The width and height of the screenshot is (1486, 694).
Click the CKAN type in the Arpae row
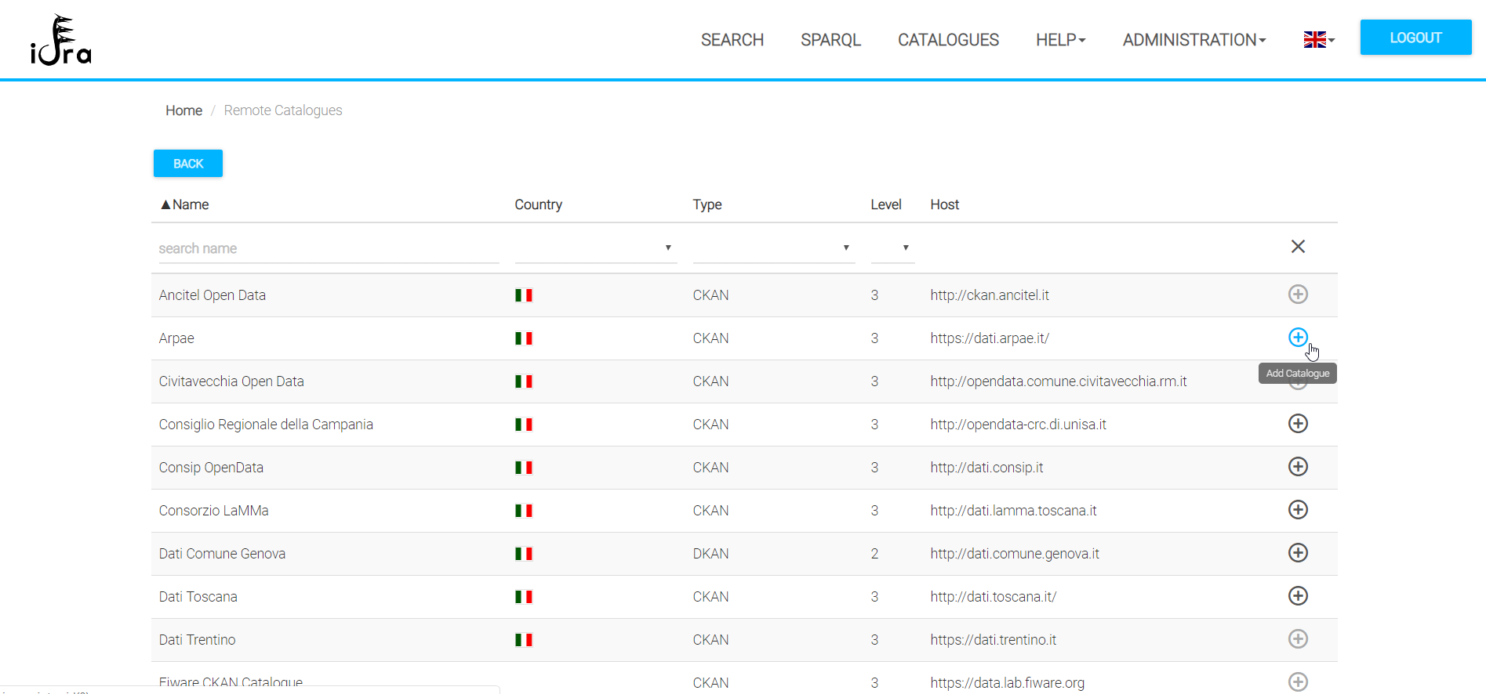tap(710, 338)
